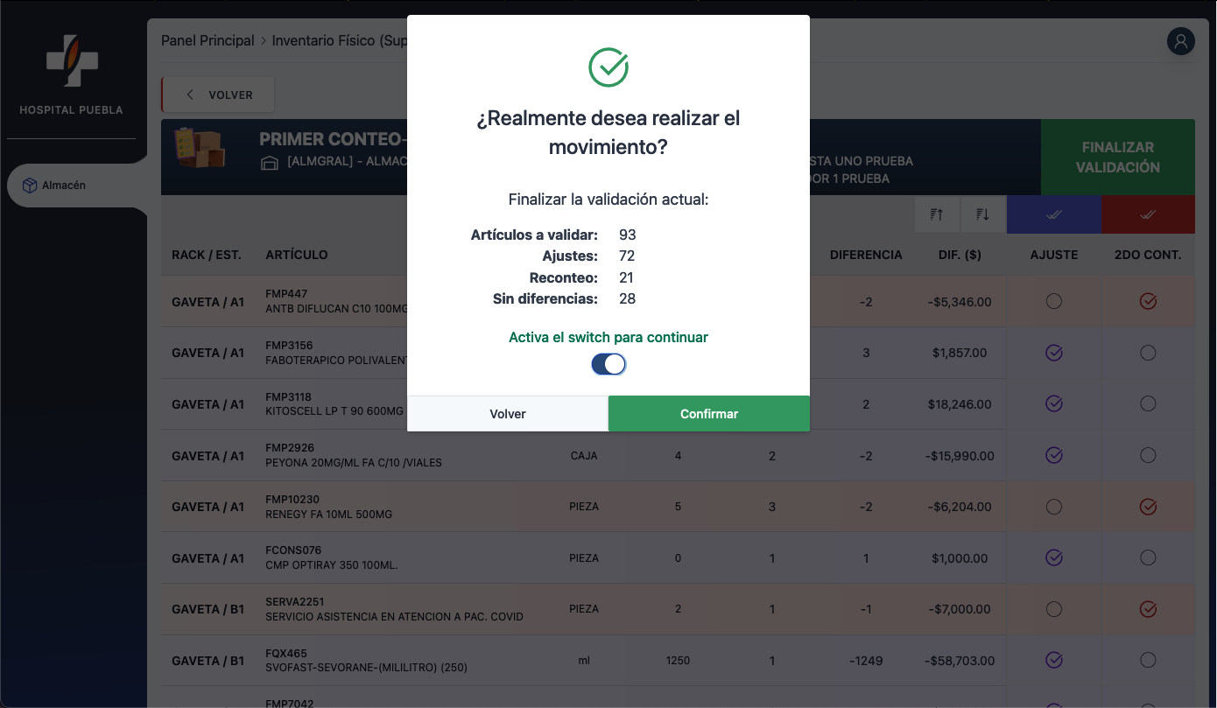Click the red select-all recount icon
The image size is (1217, 708).
click(1148, 214)
